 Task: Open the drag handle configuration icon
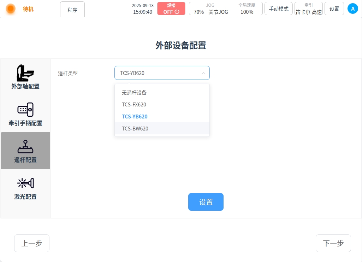coord(25,110)
